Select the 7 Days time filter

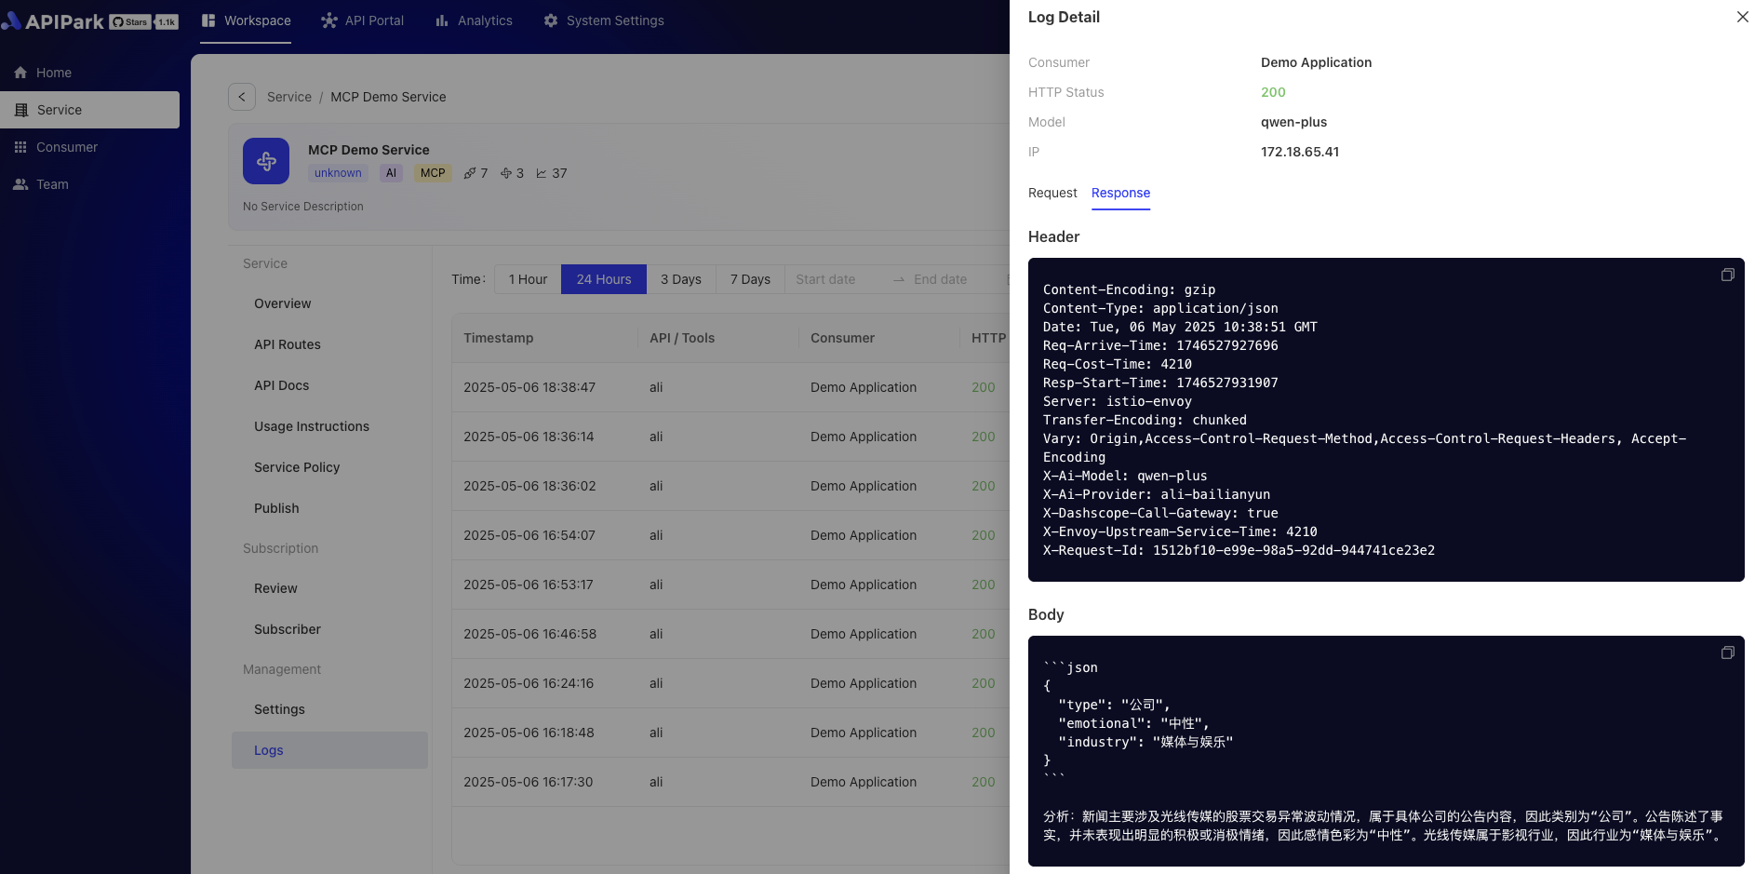point(750,279)
